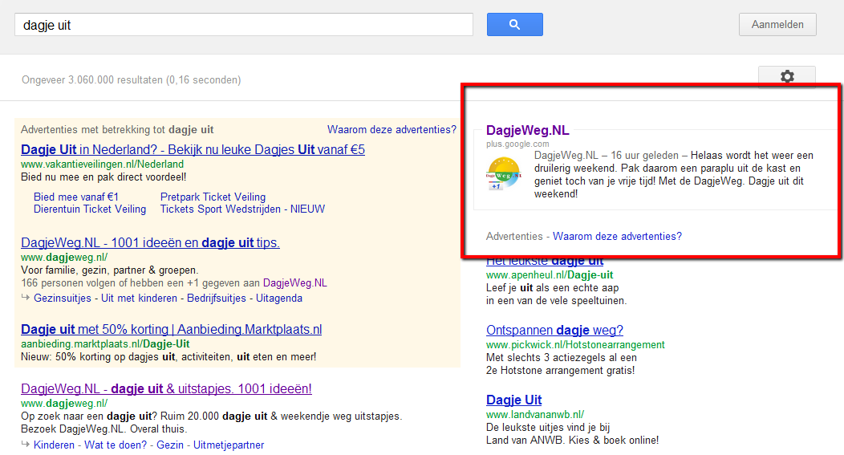This screenshot has height=455, width=844.
Task: Click 'plus.google.com' source text
Action: click(x=517, y=144)
